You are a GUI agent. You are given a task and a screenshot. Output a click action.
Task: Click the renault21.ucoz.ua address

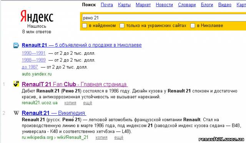click(x=40, y=103)
